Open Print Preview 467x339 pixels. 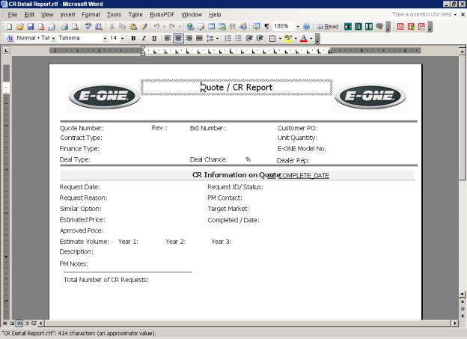(75, 26)
